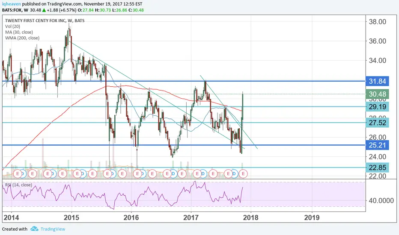Viewport: 399px width, 235px height.
Task: Click the 2016 year label on time axis
Action: click(131, 217)
